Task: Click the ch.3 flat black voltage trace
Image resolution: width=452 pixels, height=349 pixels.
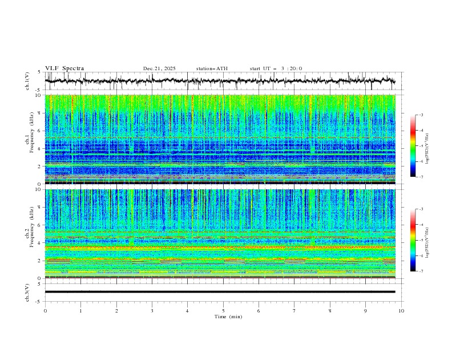Action: [x=220, y=292]
